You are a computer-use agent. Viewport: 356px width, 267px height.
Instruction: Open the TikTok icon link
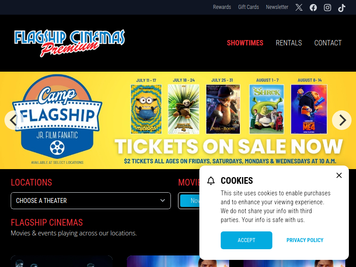341,8
